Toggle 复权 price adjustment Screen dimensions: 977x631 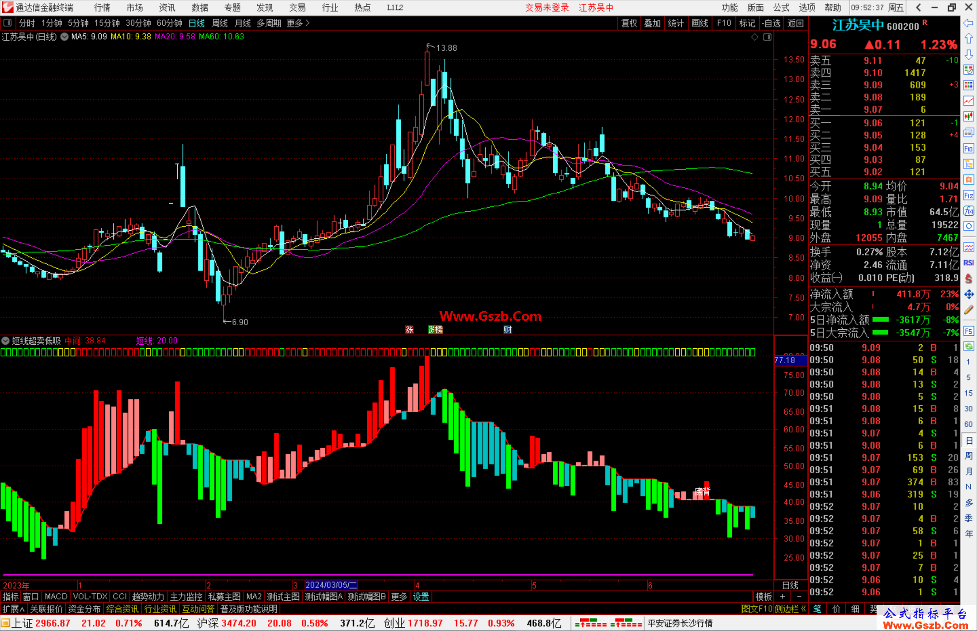629,23
